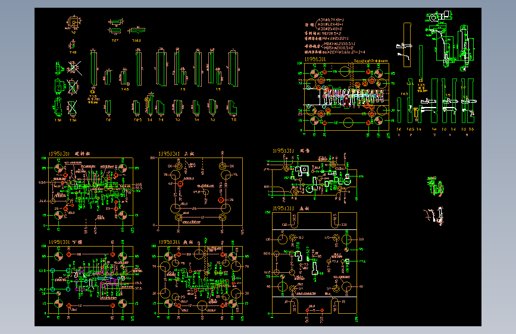Screen dimensions: 516x334
Task: Click the red hole marked 62 in 上板 drawing
Action: 180,184
